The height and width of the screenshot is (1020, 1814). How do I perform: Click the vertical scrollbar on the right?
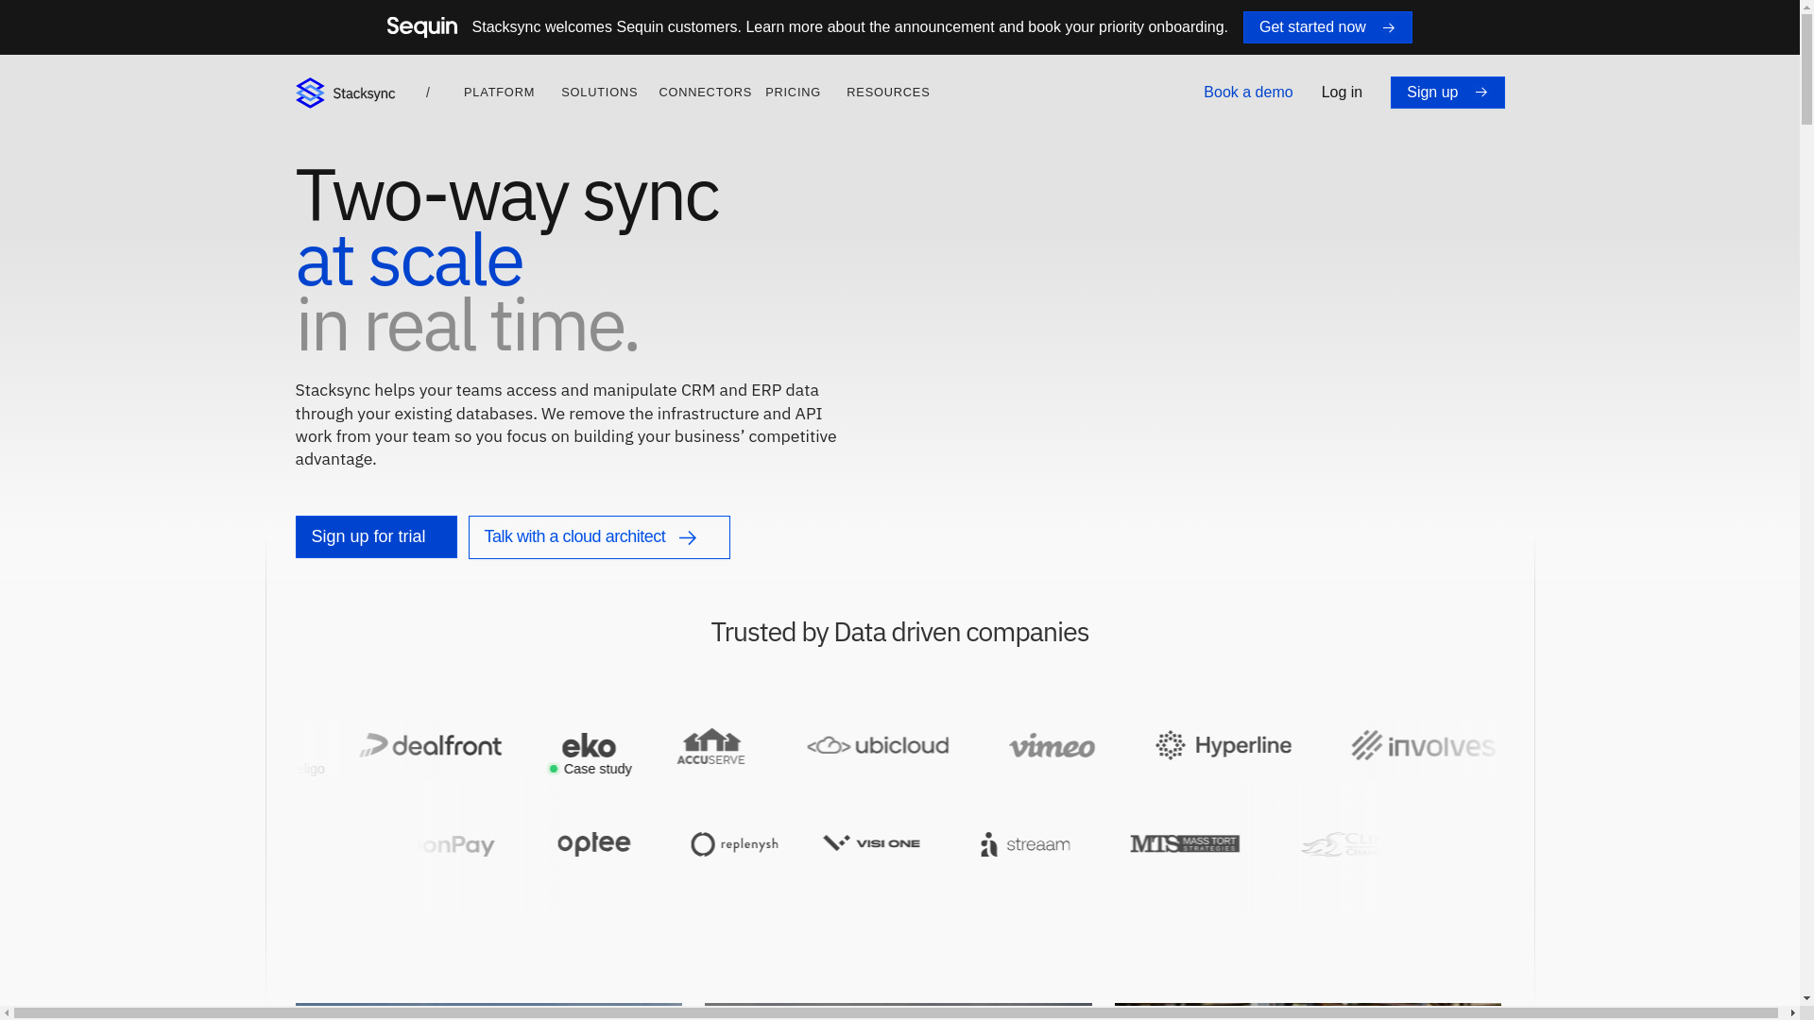pos(1806,70)
